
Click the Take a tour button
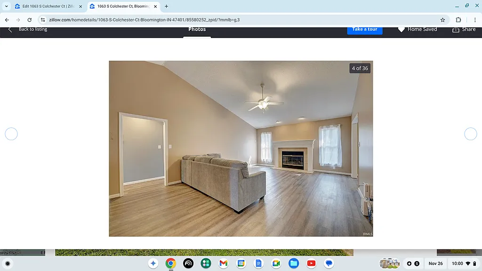[x=365, y=29]
